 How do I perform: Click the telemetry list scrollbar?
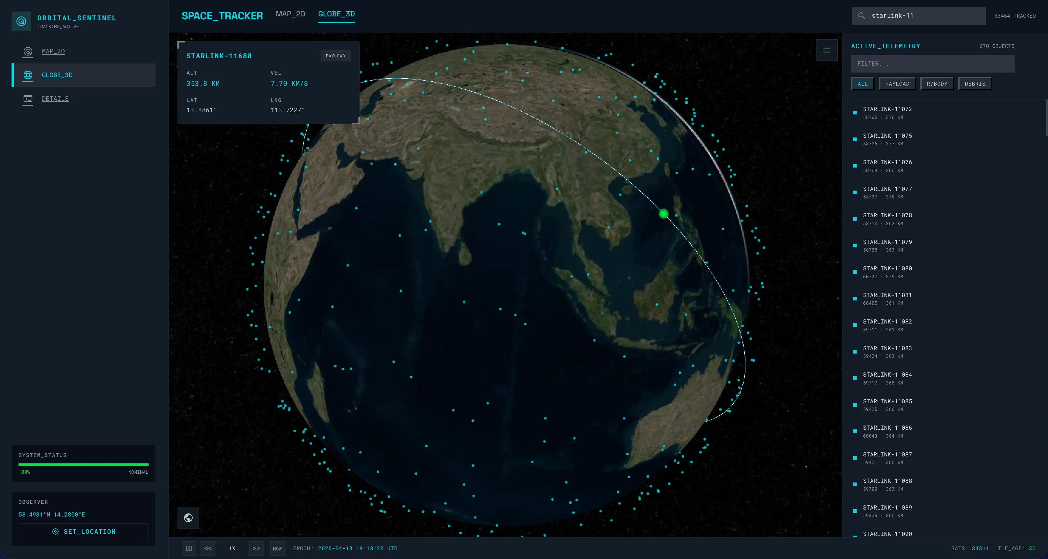[1046, 118]
